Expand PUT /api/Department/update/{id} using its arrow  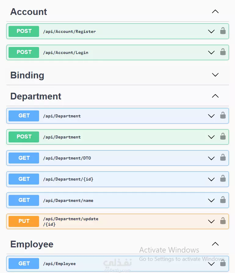[x=211, y=221]
